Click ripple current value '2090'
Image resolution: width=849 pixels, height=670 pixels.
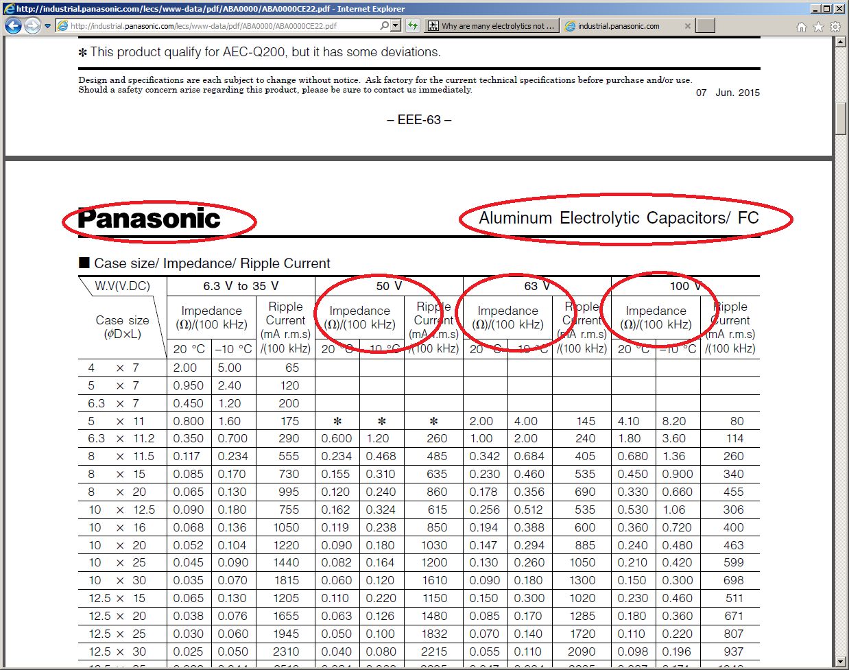582,651
